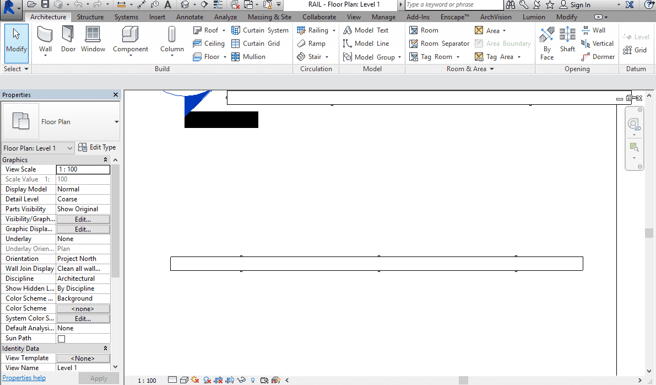The height and width of the screenshot is (385, 656).
Task: Switch to the Annotate ribbon tab
Action: 189,17
